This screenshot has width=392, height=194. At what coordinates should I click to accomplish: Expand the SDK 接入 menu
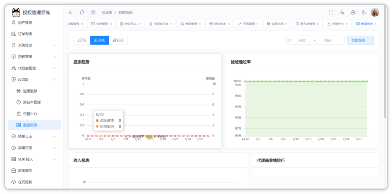34,159
